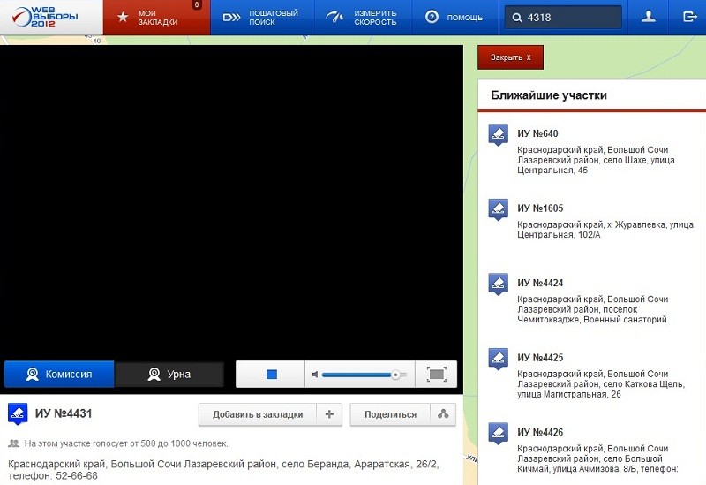Click the ballot icon for ИУ №640
Screen dimensions: 706x485
pos(498,134)
